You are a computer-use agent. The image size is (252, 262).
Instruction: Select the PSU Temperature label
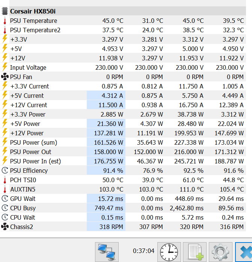pyautogui.click(x=33, y=21)
